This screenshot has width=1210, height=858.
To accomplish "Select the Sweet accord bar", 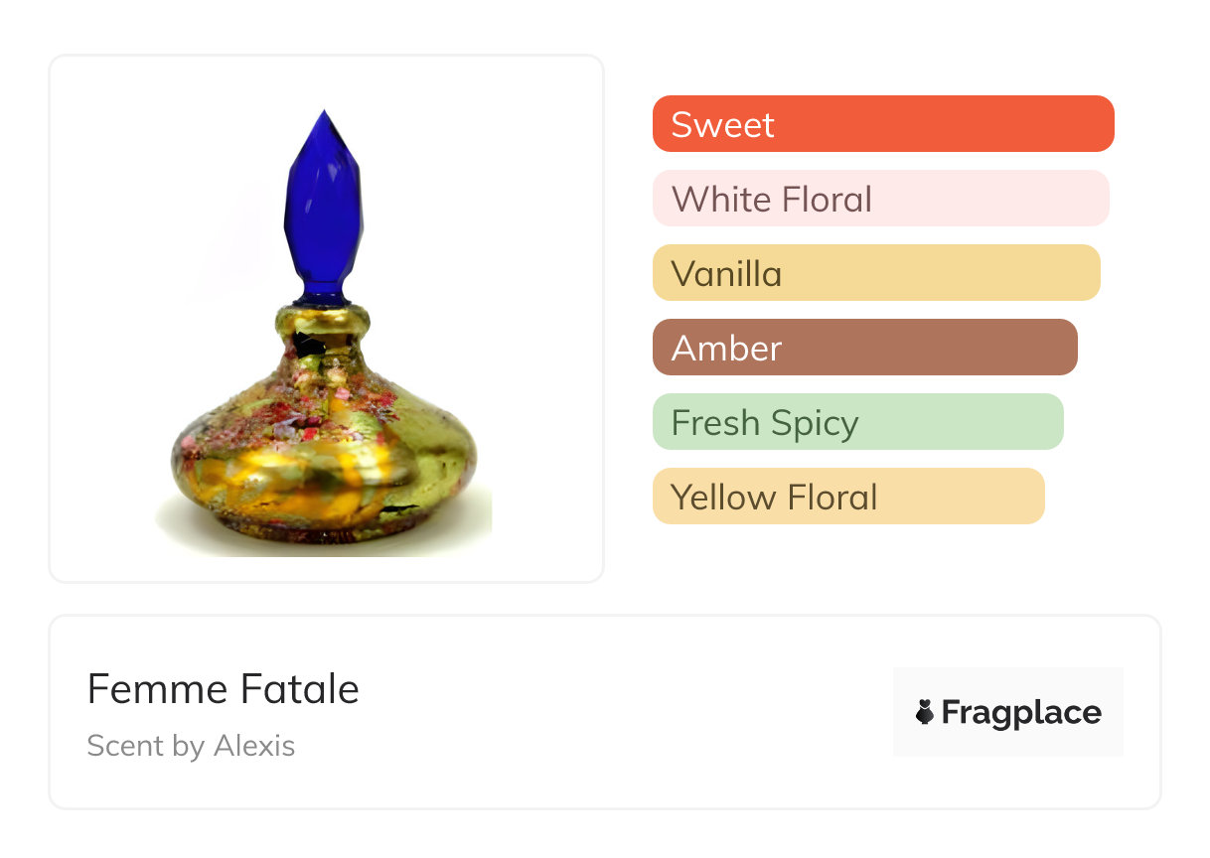I will coord(882,124).
